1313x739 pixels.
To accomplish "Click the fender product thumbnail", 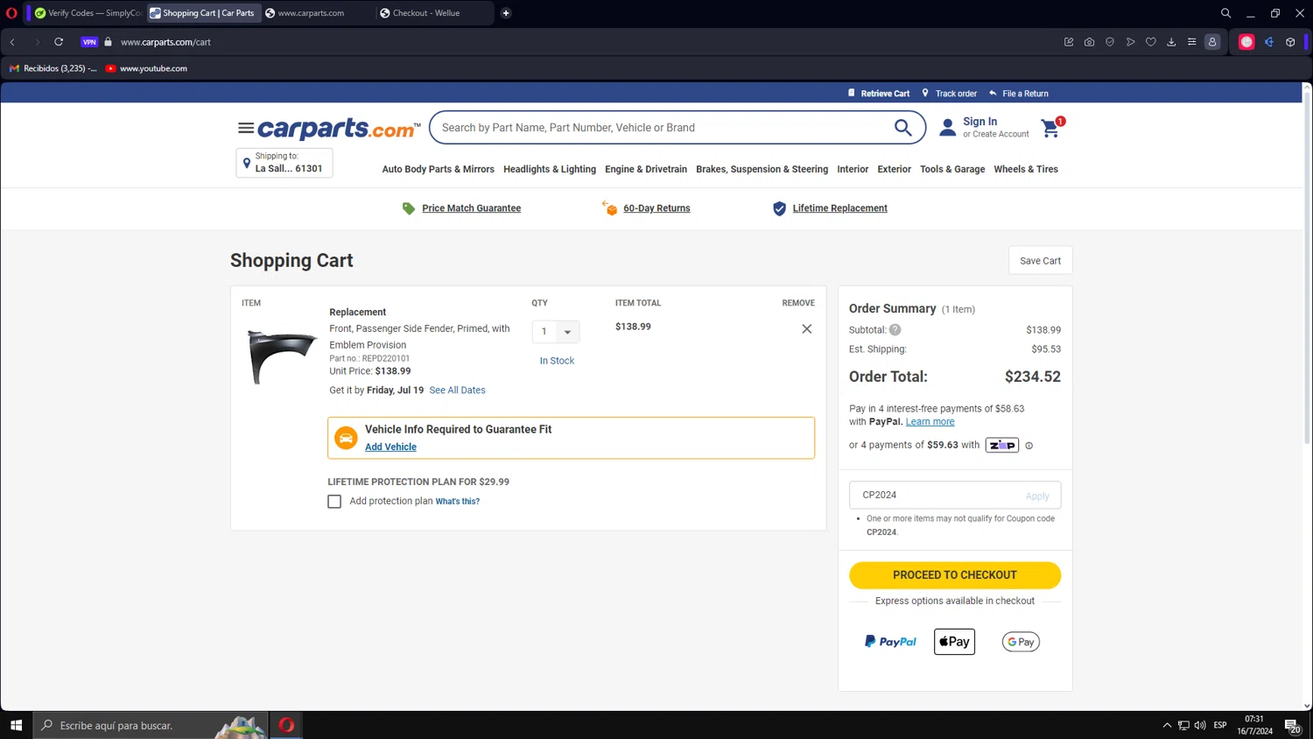I will [x=281, y=355].
